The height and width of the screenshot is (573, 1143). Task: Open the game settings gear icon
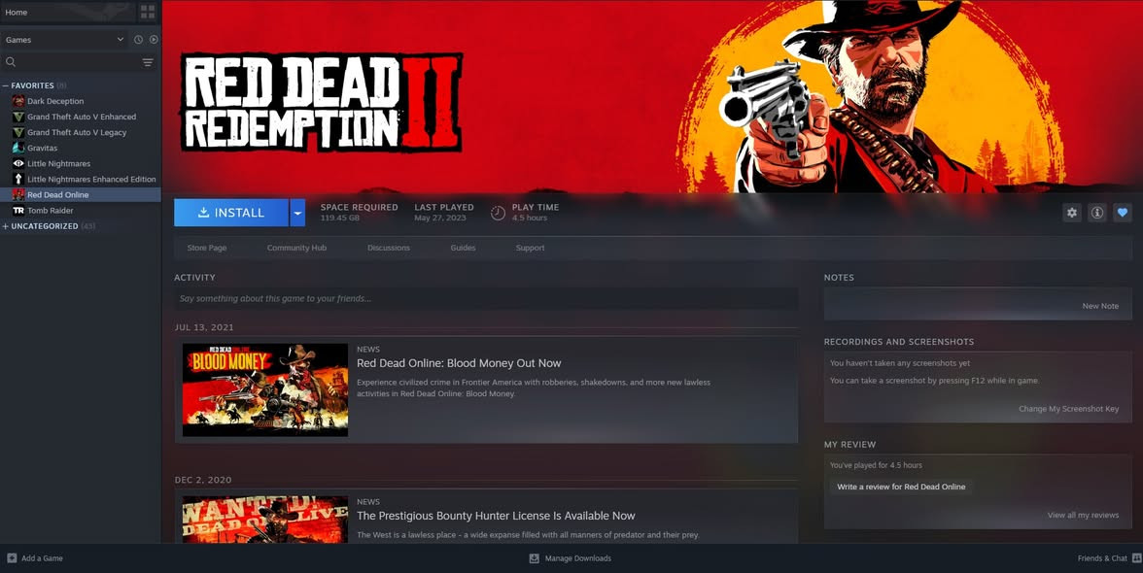1071,213
